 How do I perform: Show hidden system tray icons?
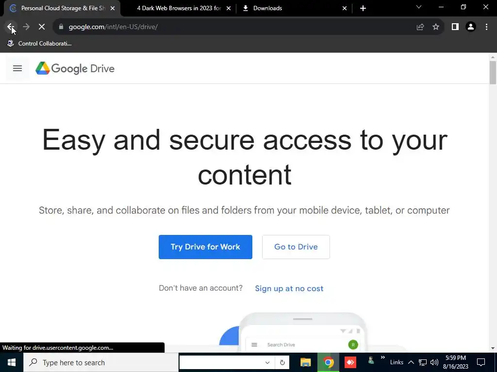coord(411,362)
